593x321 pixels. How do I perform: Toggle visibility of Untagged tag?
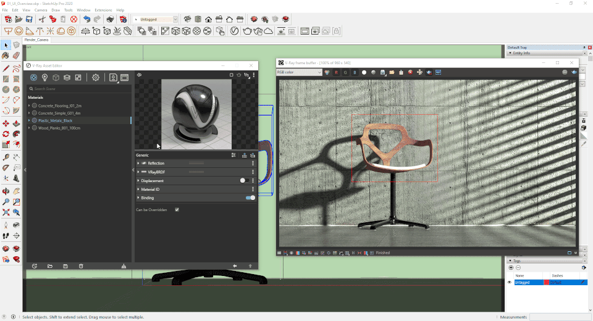coord(510,282)
